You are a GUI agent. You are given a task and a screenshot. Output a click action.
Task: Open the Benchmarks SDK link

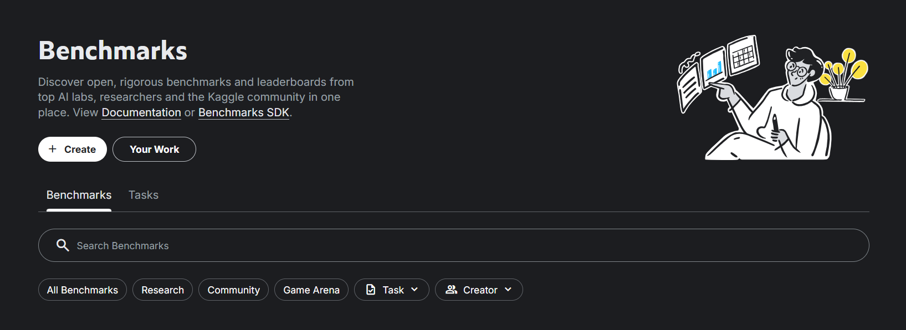[x=244, y=112]
